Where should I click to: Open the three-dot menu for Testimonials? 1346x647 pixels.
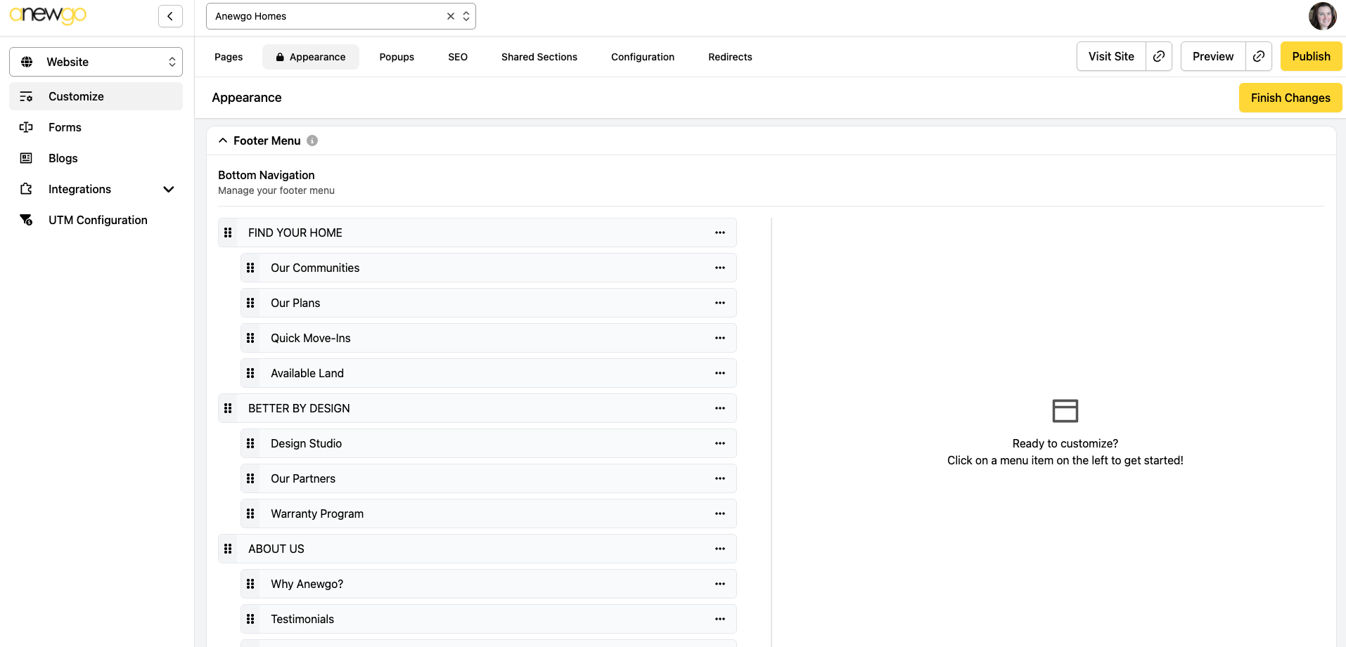coord(719,619)
